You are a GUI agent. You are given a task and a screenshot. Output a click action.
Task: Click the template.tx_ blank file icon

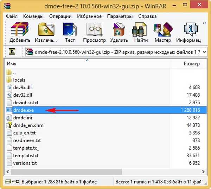[x=9, y=148]
